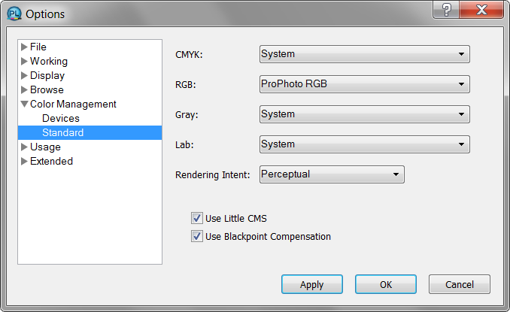Expand the Usage category triangle

coord(24,147)
